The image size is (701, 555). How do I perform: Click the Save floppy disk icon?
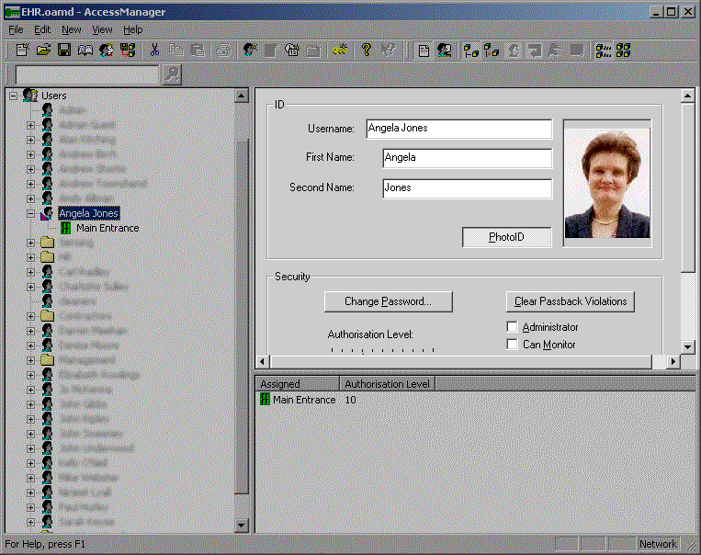(x=64, y=51)
